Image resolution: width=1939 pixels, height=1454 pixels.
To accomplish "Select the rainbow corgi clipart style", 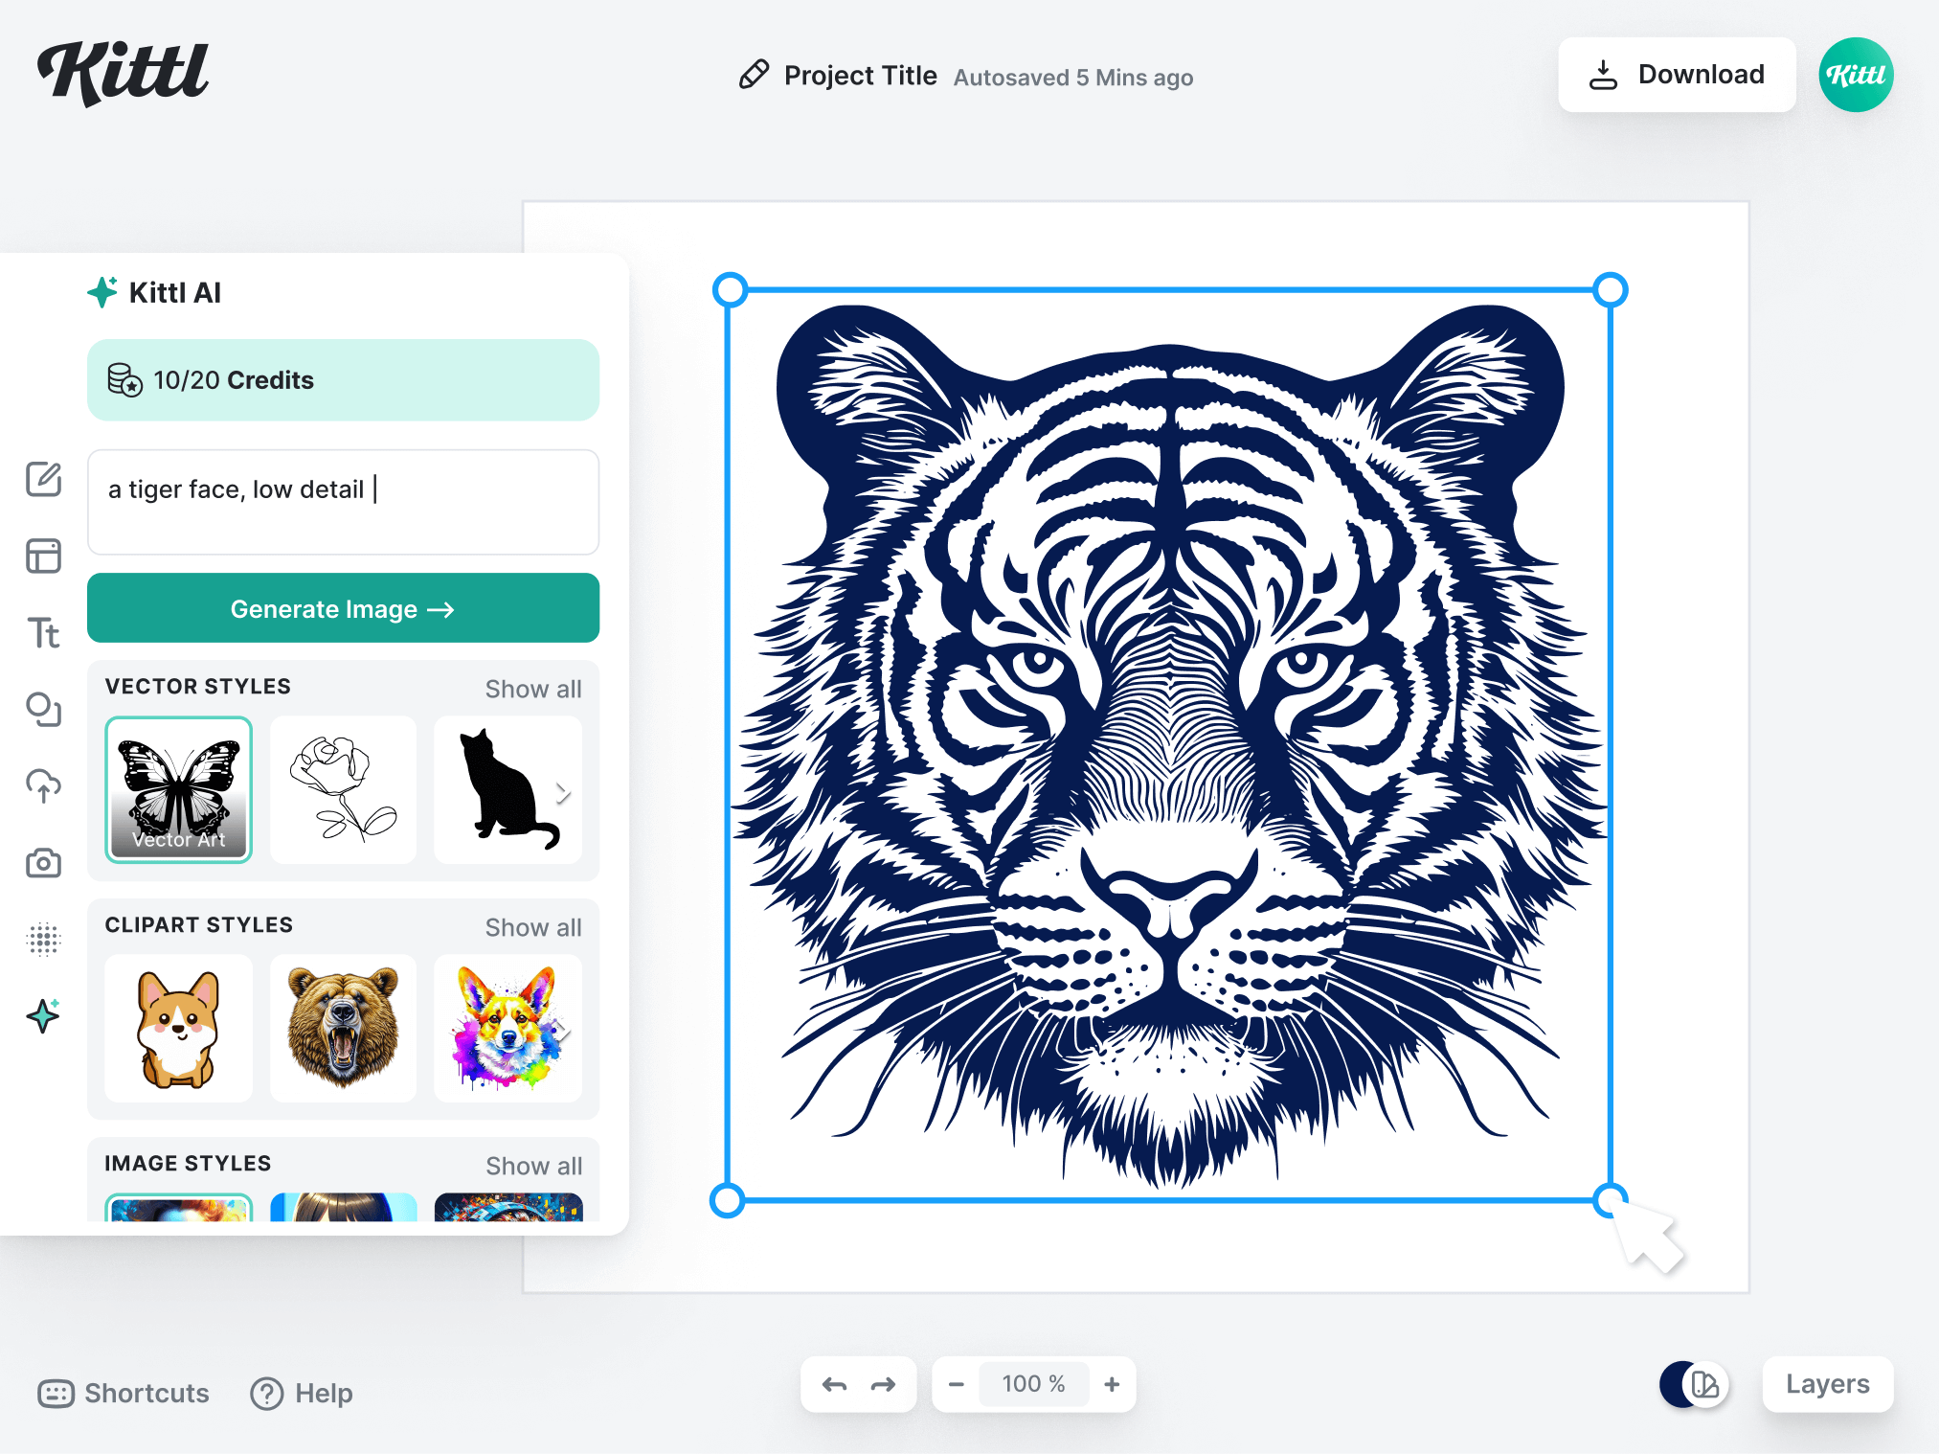I will point(507,1029).
